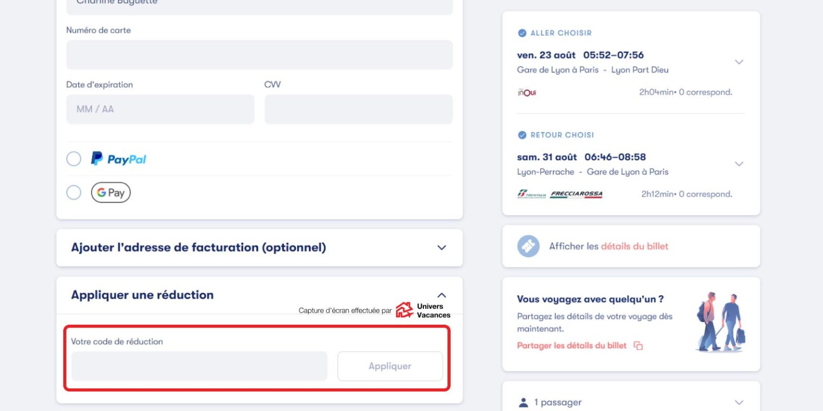Image resolution: width=823 pixels, height=411 pixels.
Task: Click the PayPal logo
Action: [118, 159]
